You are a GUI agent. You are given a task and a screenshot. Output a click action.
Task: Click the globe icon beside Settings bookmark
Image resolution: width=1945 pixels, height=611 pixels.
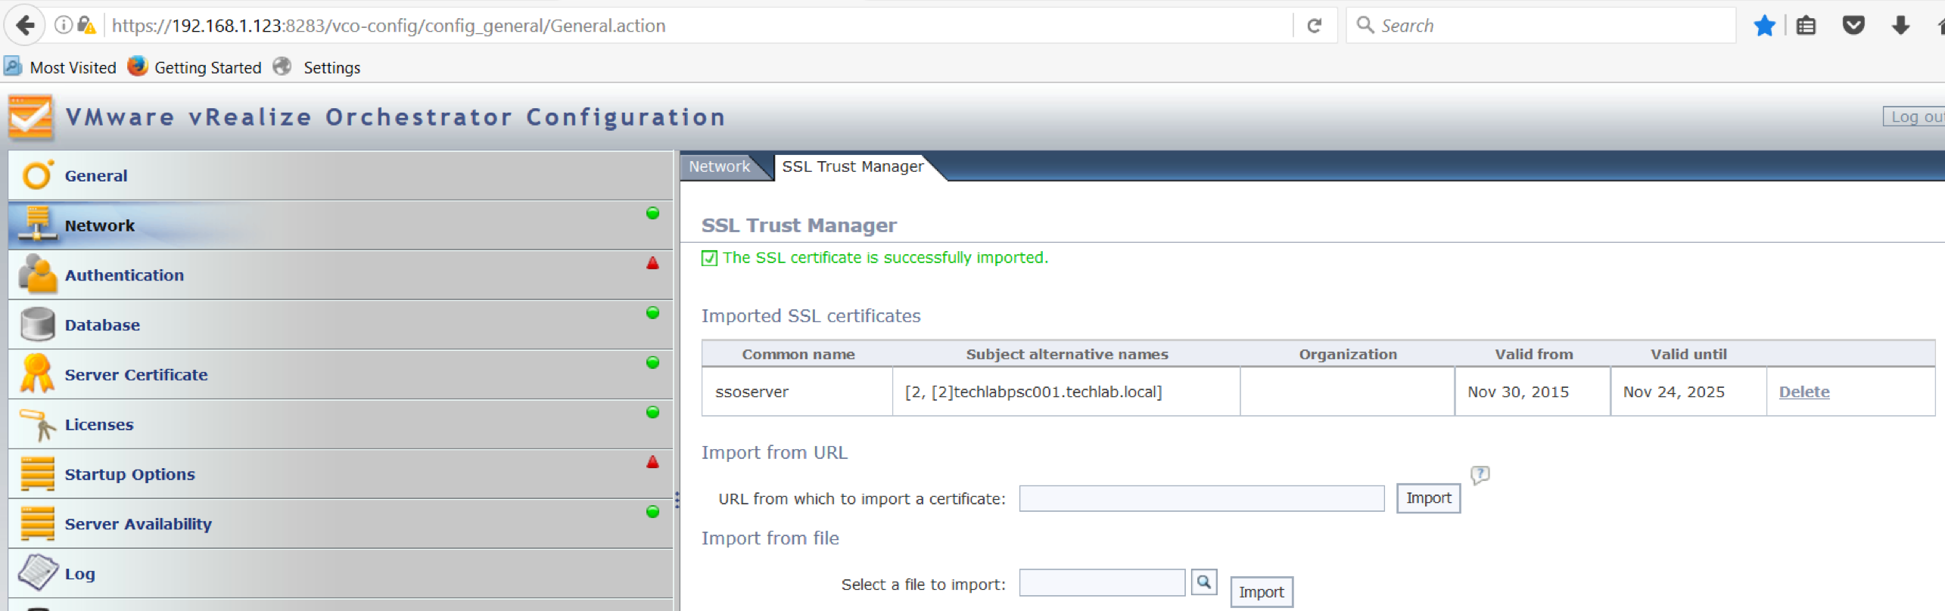tap(282, 67)
